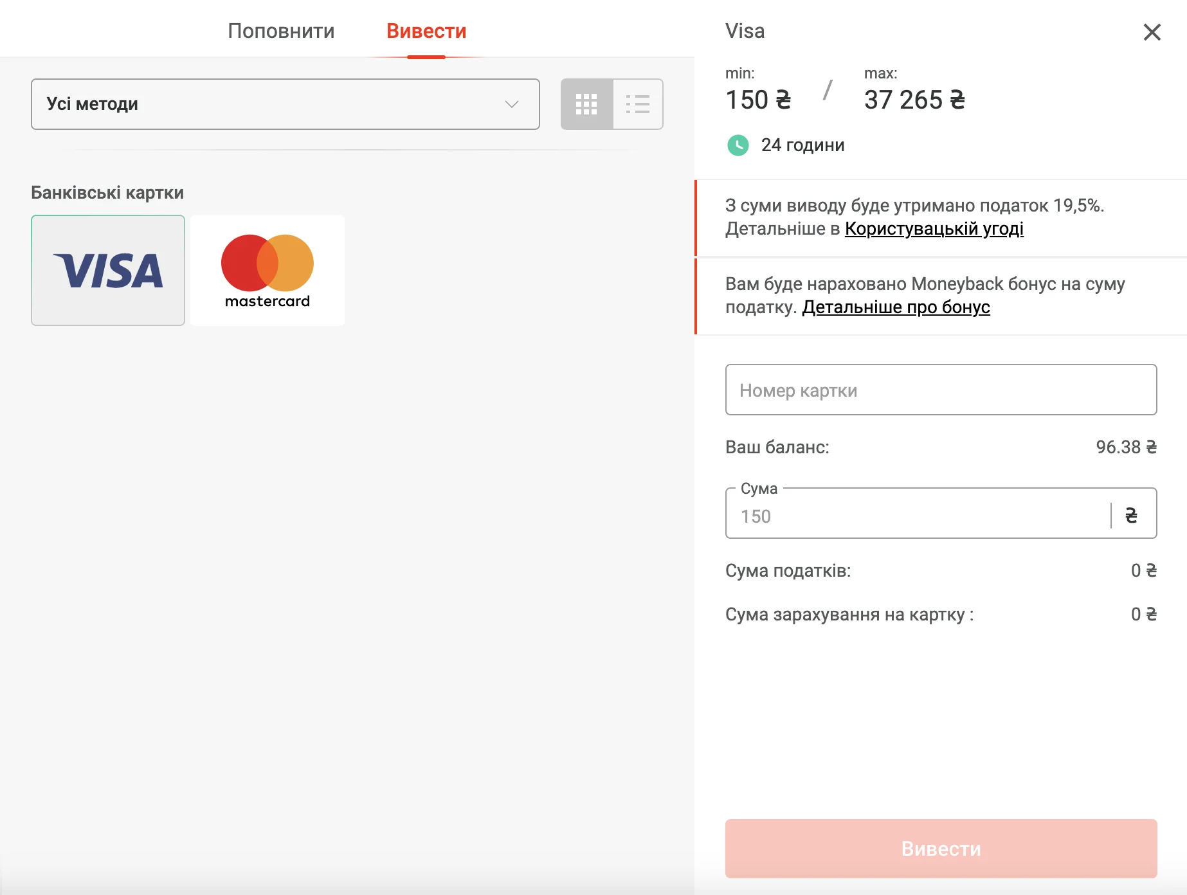The height and width of the screenshot is (895, 1187).
Task: Open the Користувацькій угоді link
Action: click(934, 229)
